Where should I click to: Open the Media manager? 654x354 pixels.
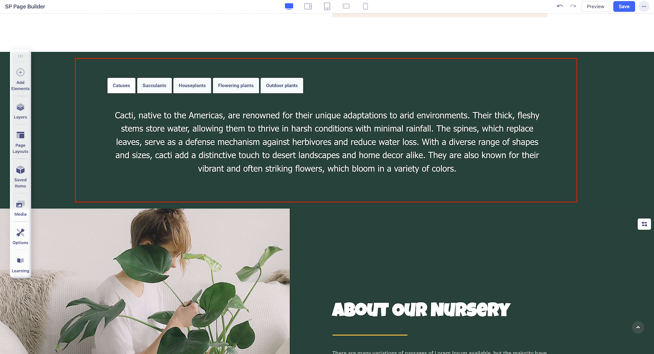(x=20, y=208)
